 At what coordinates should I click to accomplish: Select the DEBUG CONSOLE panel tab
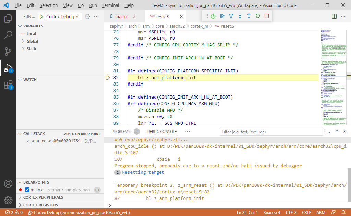coord(162,132)
